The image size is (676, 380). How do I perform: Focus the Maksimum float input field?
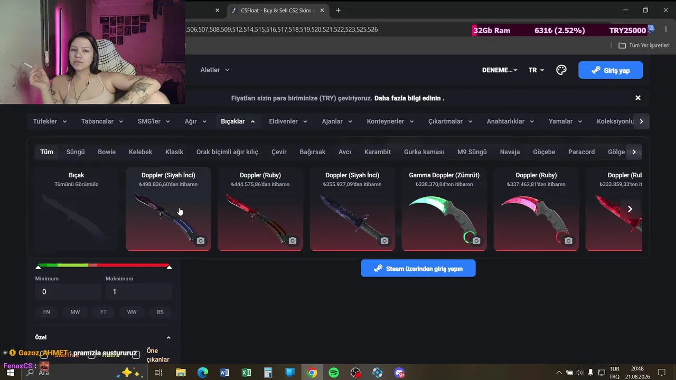pyautogui.click(x=138, y=292)
